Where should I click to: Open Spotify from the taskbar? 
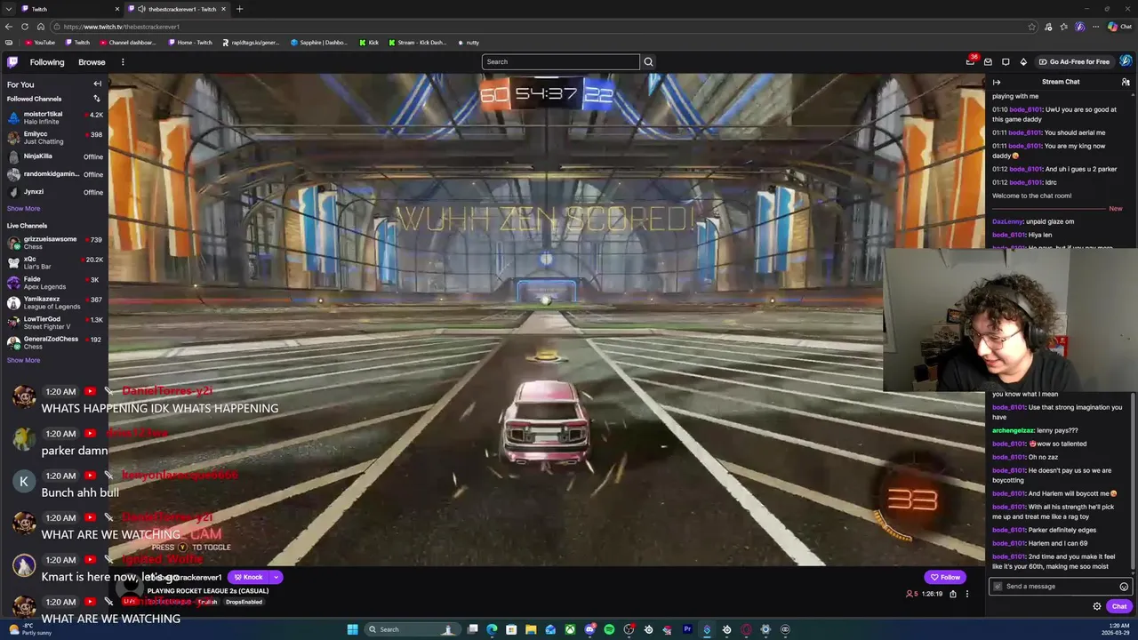coord(609,629)
